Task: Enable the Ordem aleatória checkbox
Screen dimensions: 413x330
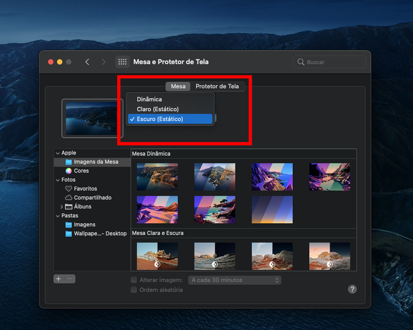Action: [x=134, y=290]
